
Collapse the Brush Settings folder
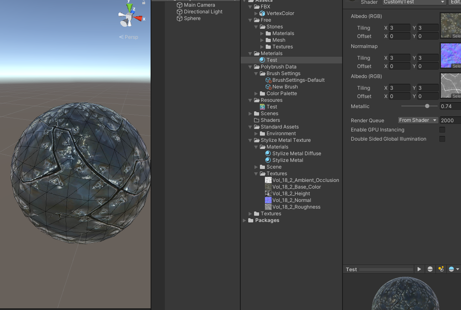coord(256,73)
